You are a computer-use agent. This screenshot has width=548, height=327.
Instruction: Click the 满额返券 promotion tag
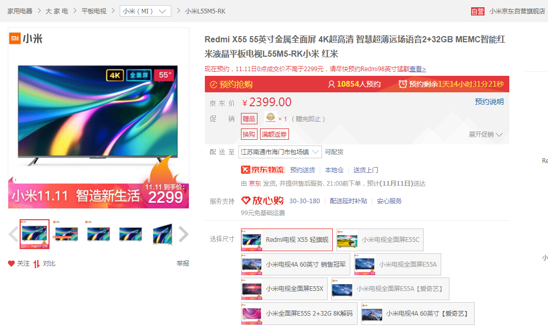[274, 134]
